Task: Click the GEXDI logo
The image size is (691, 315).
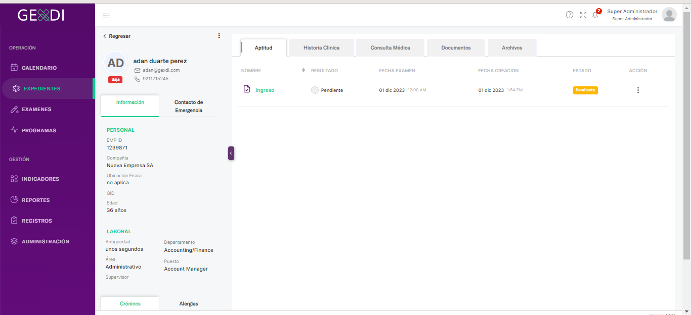Action: click(41, 16)
